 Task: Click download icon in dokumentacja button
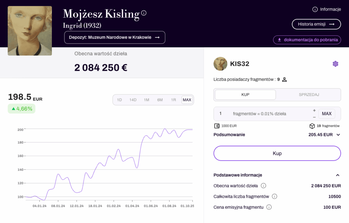coord(279,40)
